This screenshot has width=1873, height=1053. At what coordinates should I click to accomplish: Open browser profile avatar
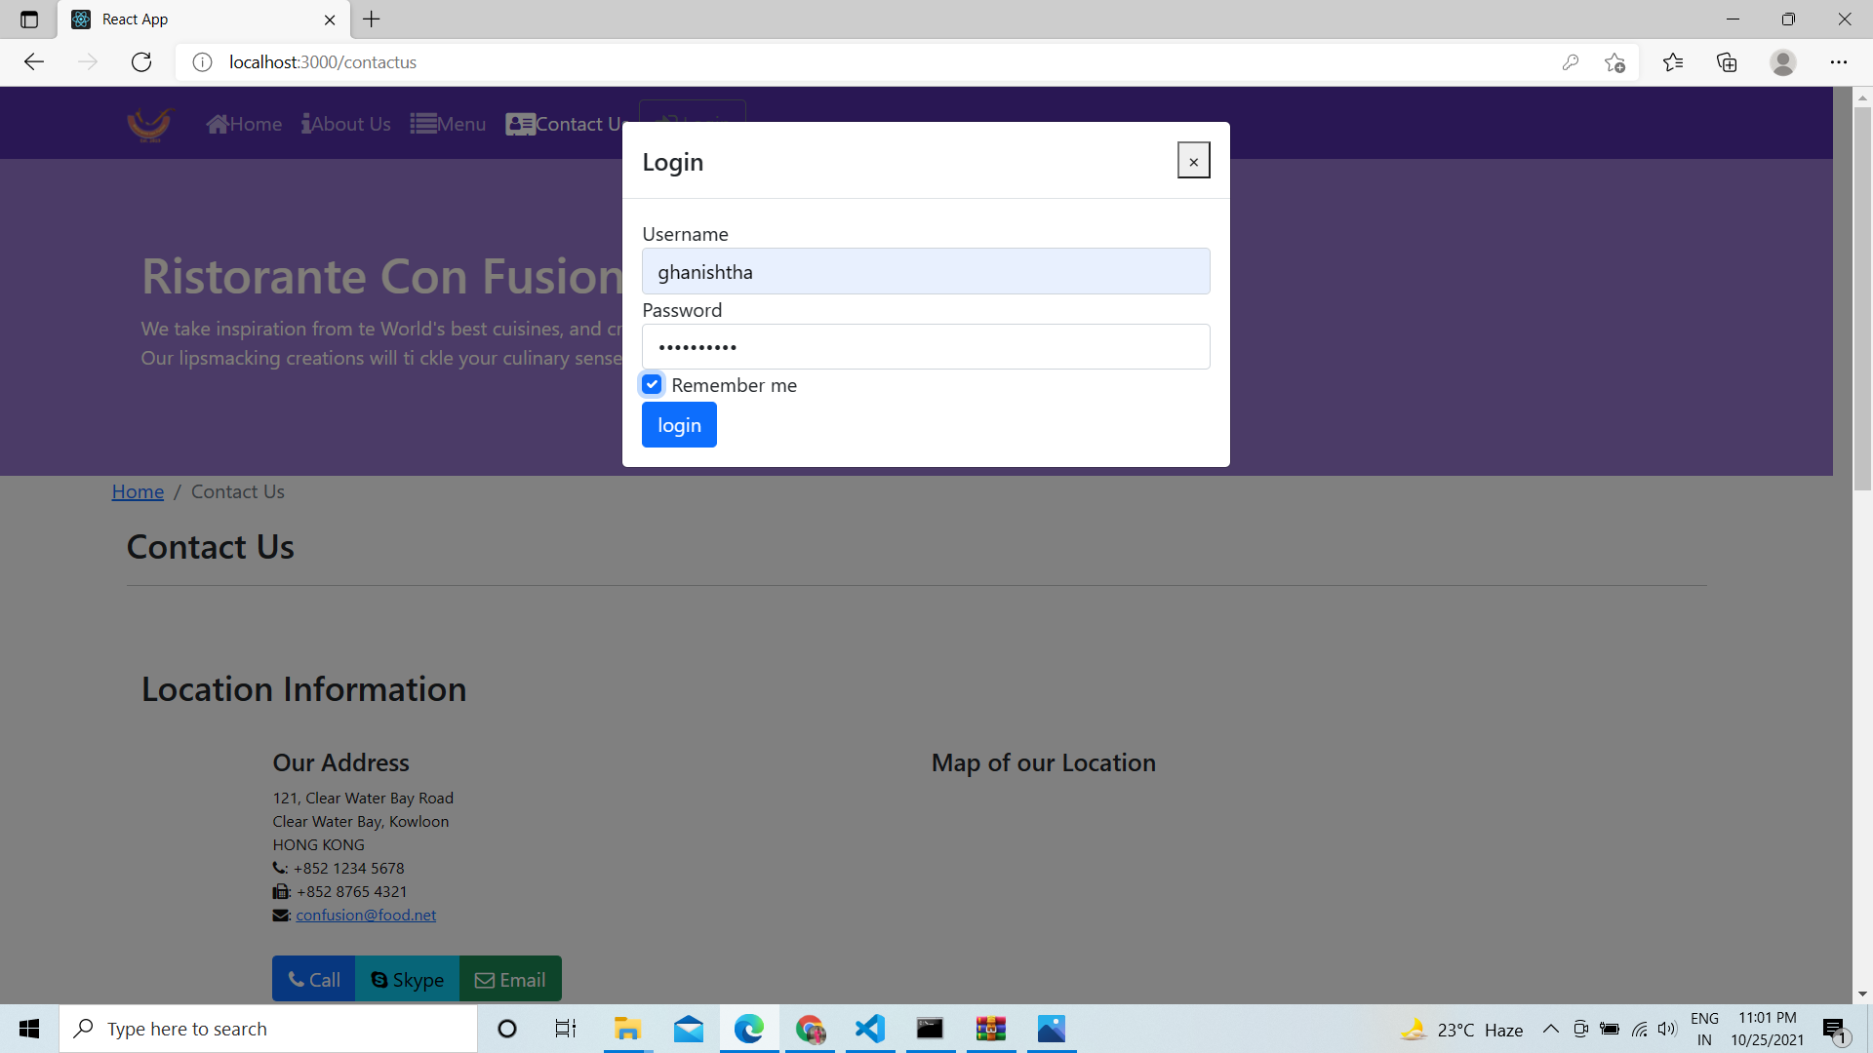1782,62
